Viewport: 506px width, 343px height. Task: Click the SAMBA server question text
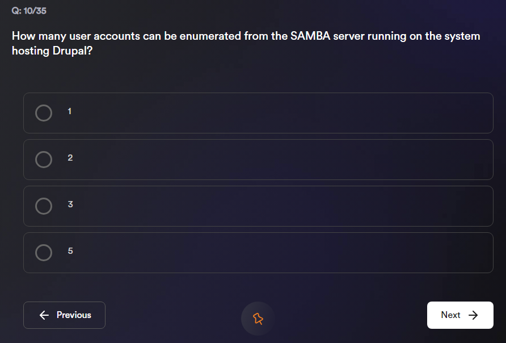pyautogui.click(x=246, y=36)
